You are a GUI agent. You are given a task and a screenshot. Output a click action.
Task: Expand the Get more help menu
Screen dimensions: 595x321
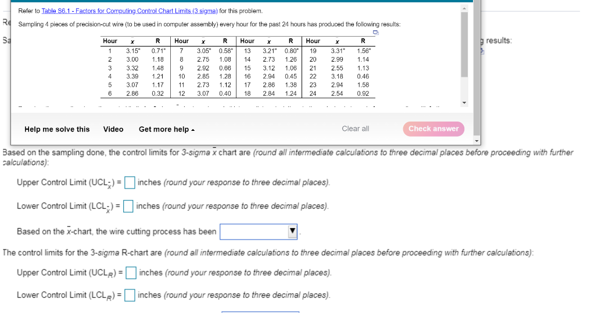[167, 129]
